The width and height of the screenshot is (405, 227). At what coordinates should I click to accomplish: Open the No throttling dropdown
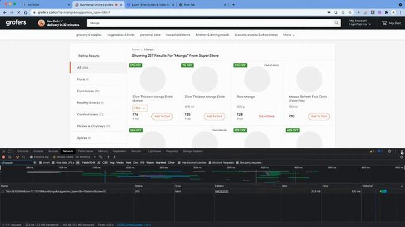click(85, 157)
